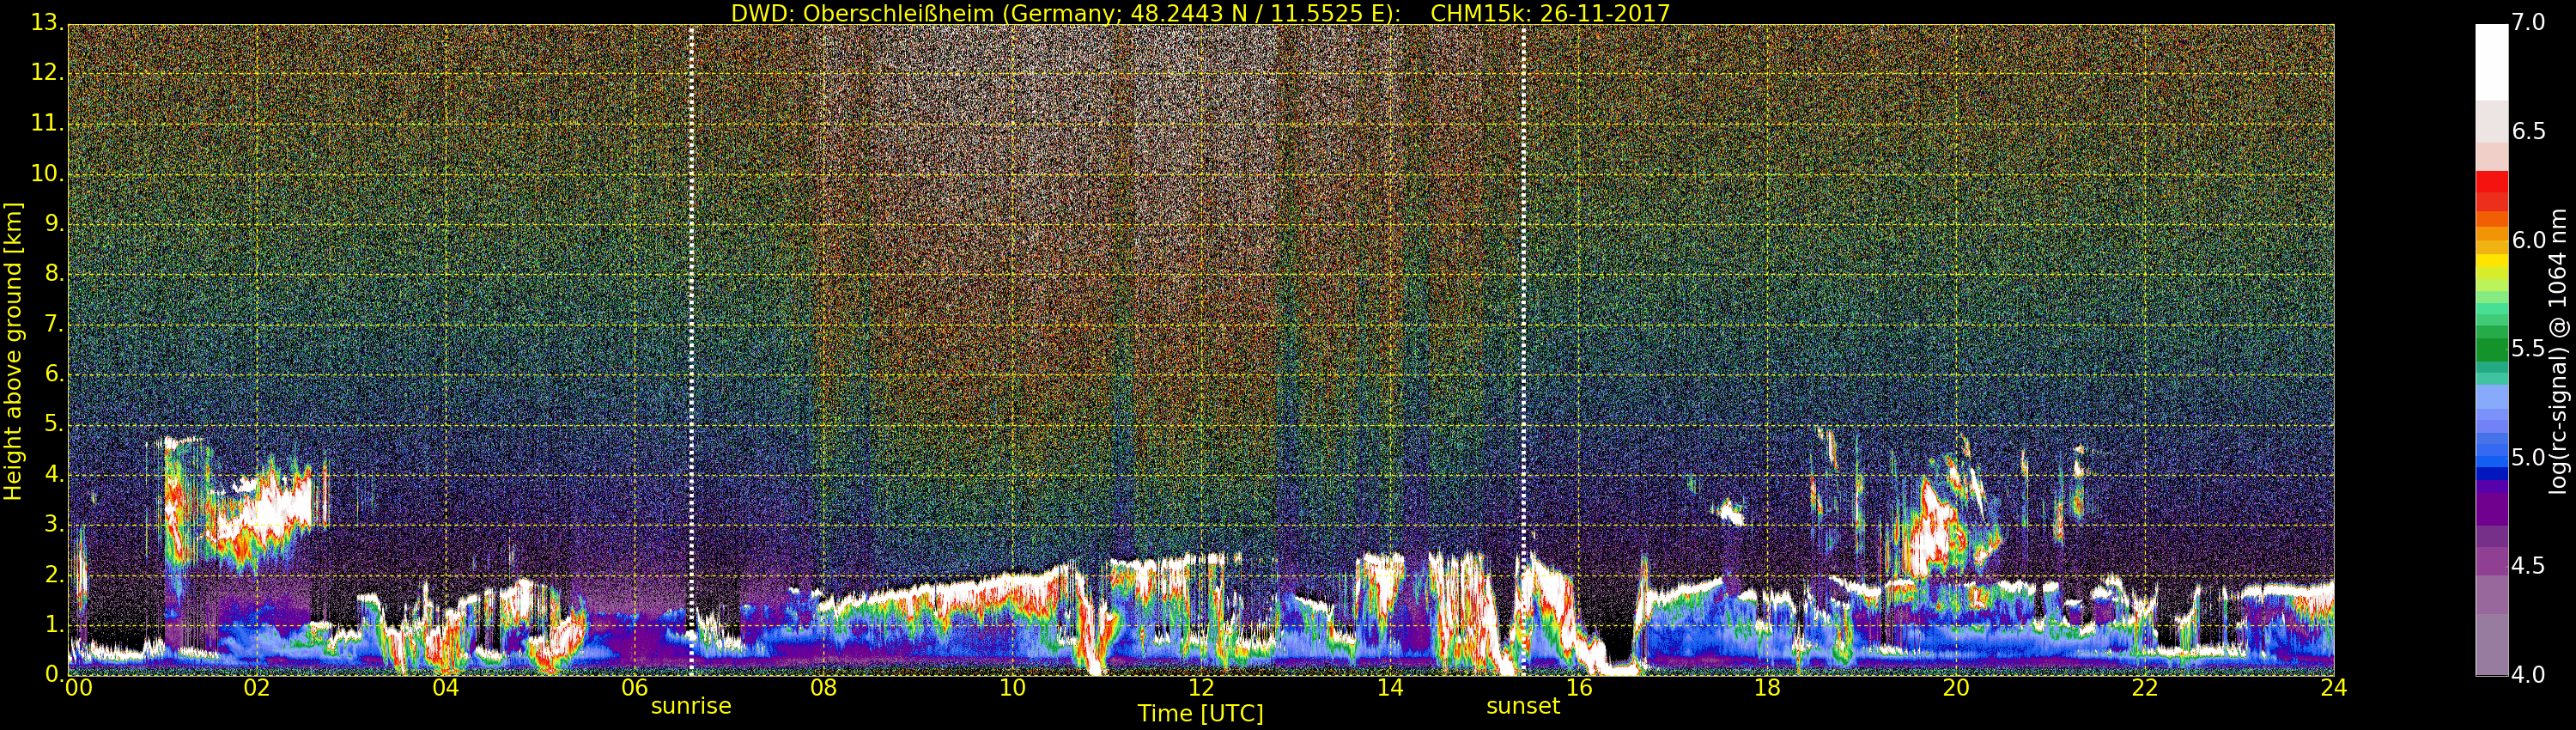The image size is (2576, 730).
Task: Click the 12 tick on the time axis
Action: (1201, 688)
